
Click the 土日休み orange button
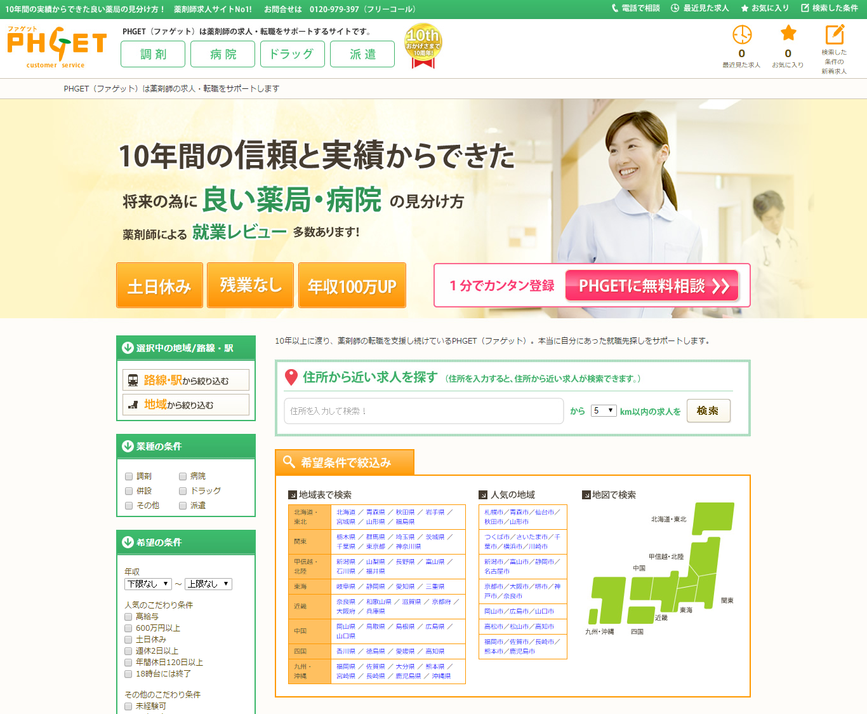[159, 285]
